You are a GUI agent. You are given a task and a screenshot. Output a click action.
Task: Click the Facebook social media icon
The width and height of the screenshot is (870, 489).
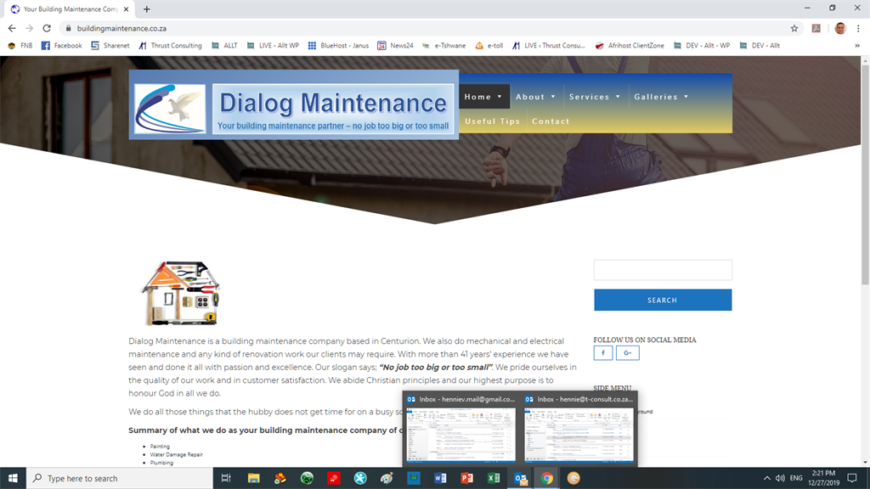[603, 353]
